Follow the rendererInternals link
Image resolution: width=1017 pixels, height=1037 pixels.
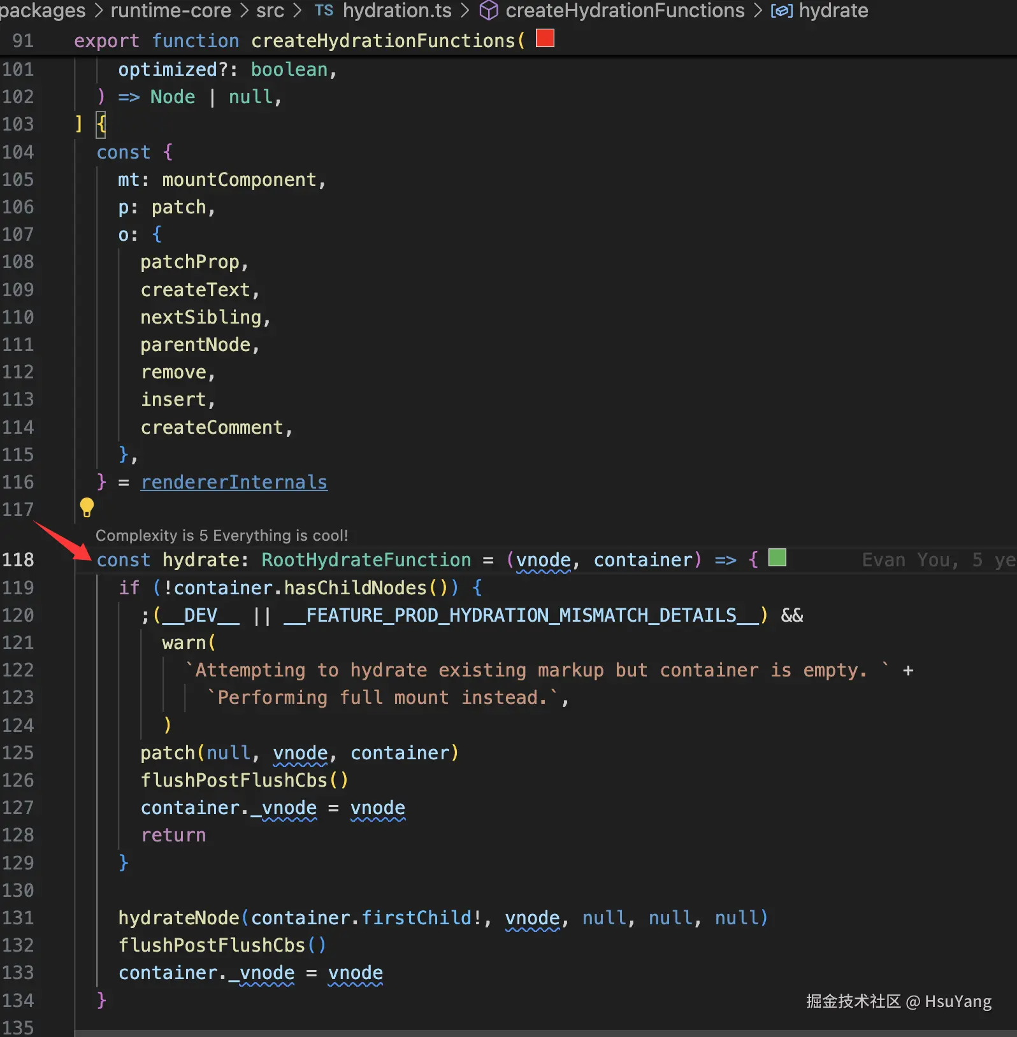tap(234, 482)
